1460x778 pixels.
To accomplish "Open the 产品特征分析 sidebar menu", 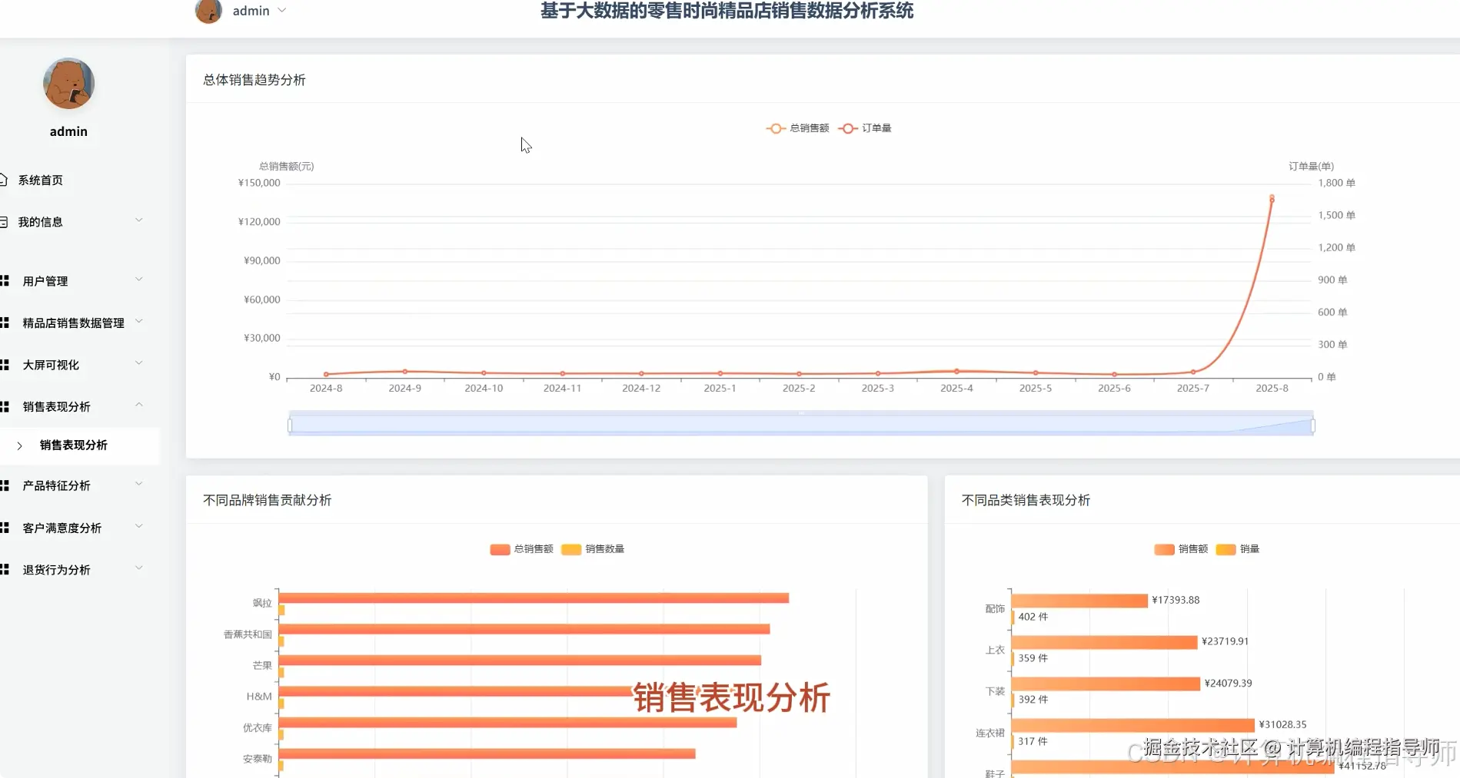I will click(x=57, y=486).
